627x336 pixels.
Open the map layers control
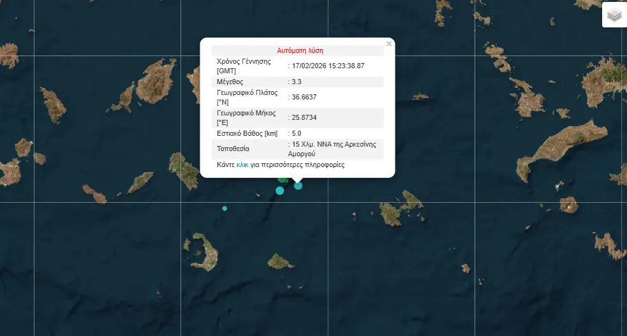point(614,15)
